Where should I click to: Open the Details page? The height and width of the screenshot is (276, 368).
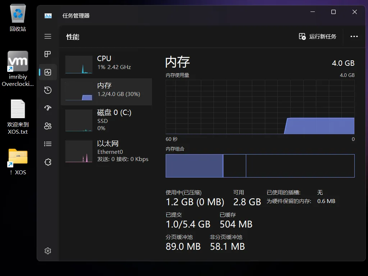48,144
